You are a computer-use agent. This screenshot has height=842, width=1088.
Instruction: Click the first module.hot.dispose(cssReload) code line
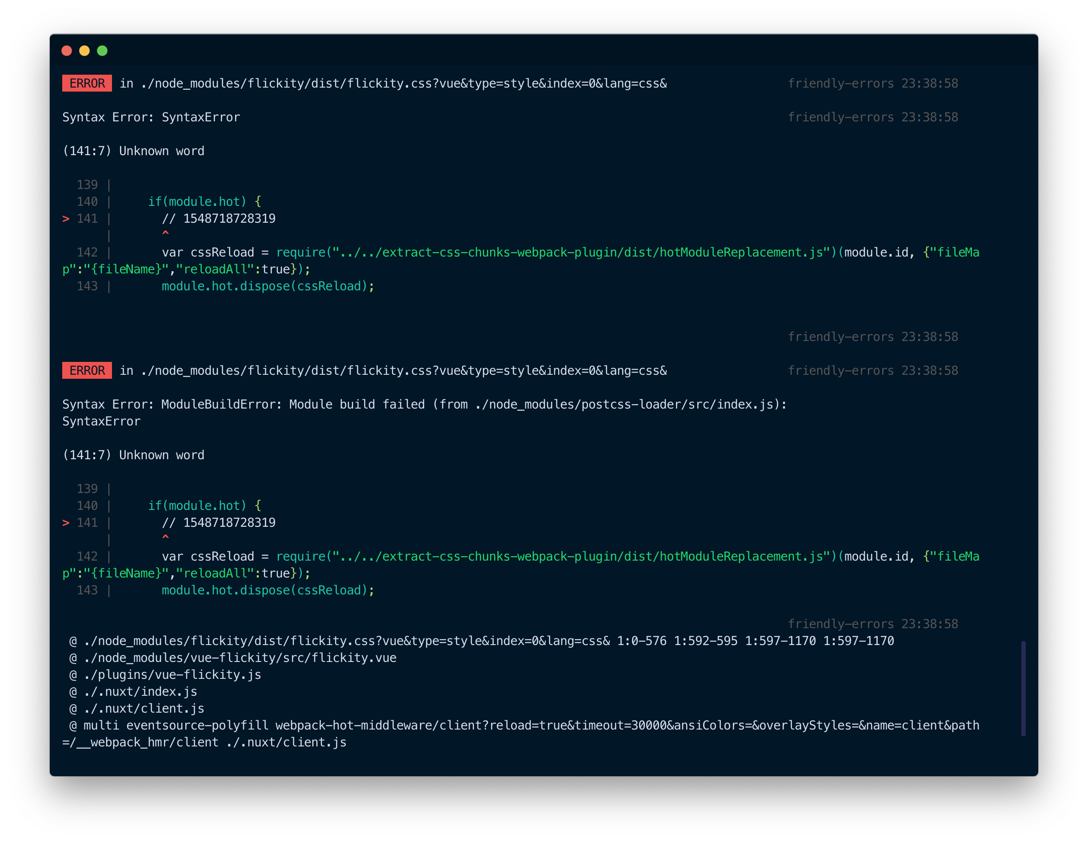point(268,286)
